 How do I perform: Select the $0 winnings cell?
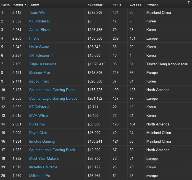pos(90,21)
